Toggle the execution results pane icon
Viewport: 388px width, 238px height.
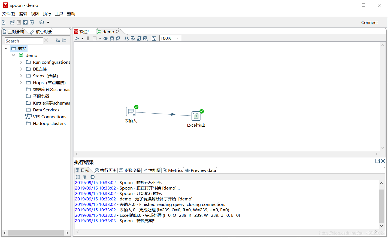(154, 38)
